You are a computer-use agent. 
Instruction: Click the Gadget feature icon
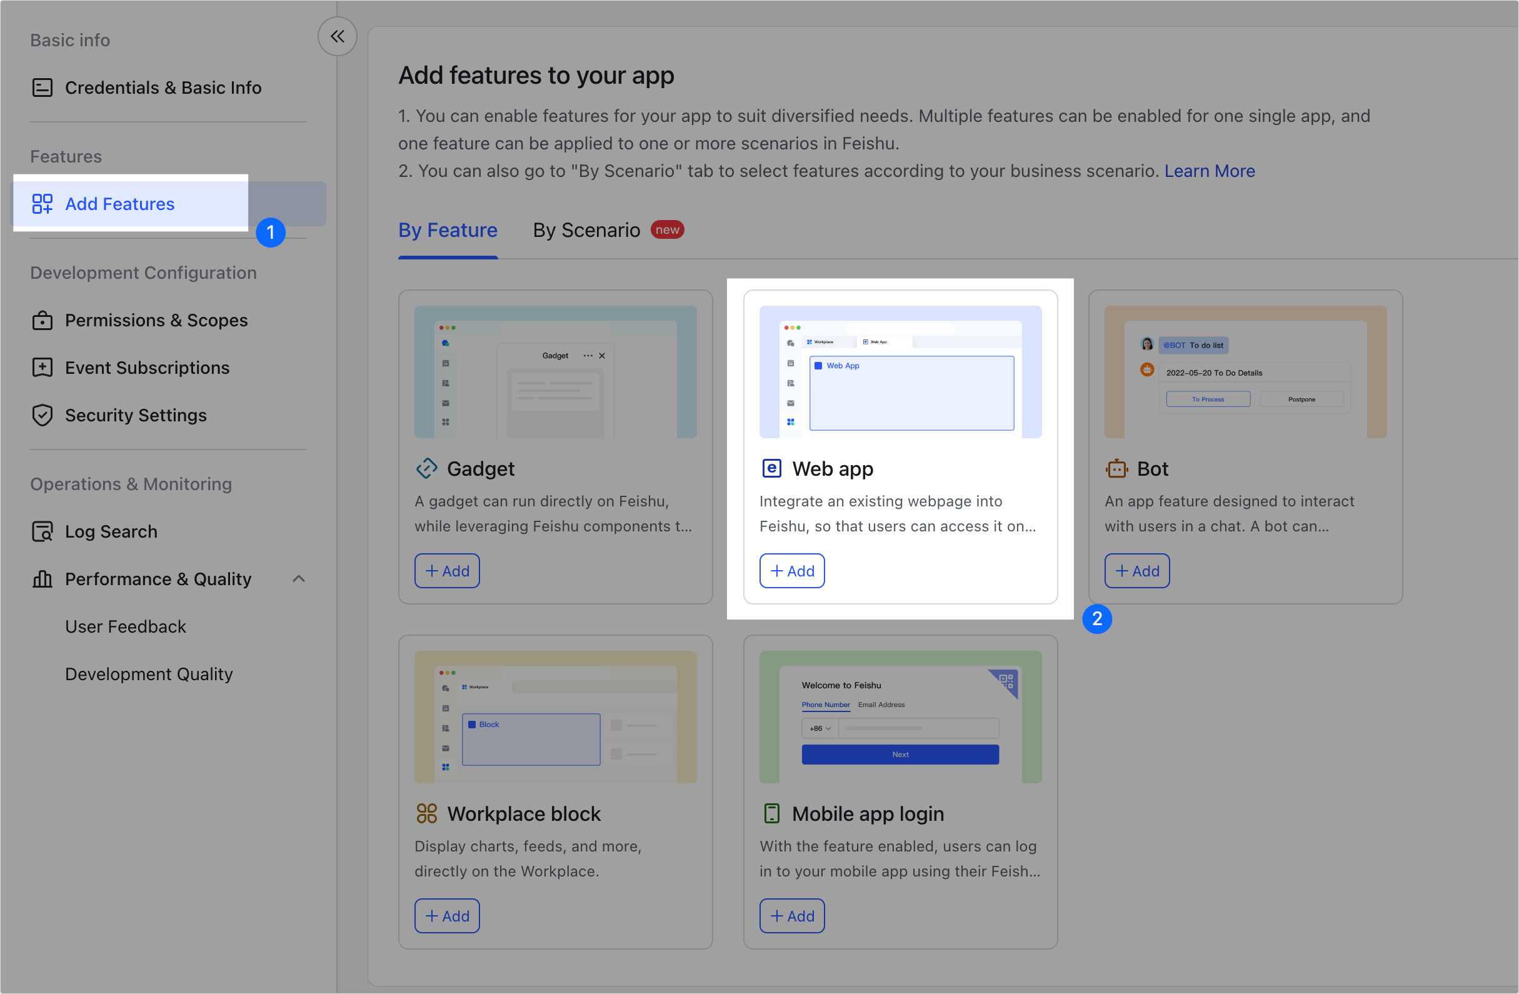pos(426,469)
